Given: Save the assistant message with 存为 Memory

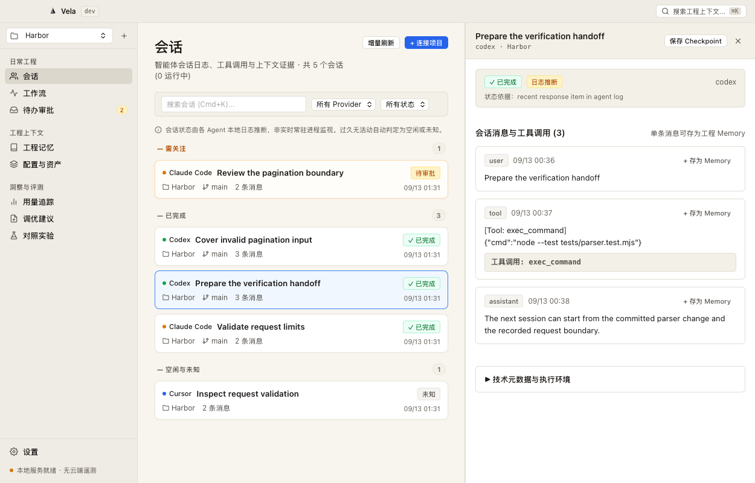Looking at the screenshot, I should pos(707,301).
